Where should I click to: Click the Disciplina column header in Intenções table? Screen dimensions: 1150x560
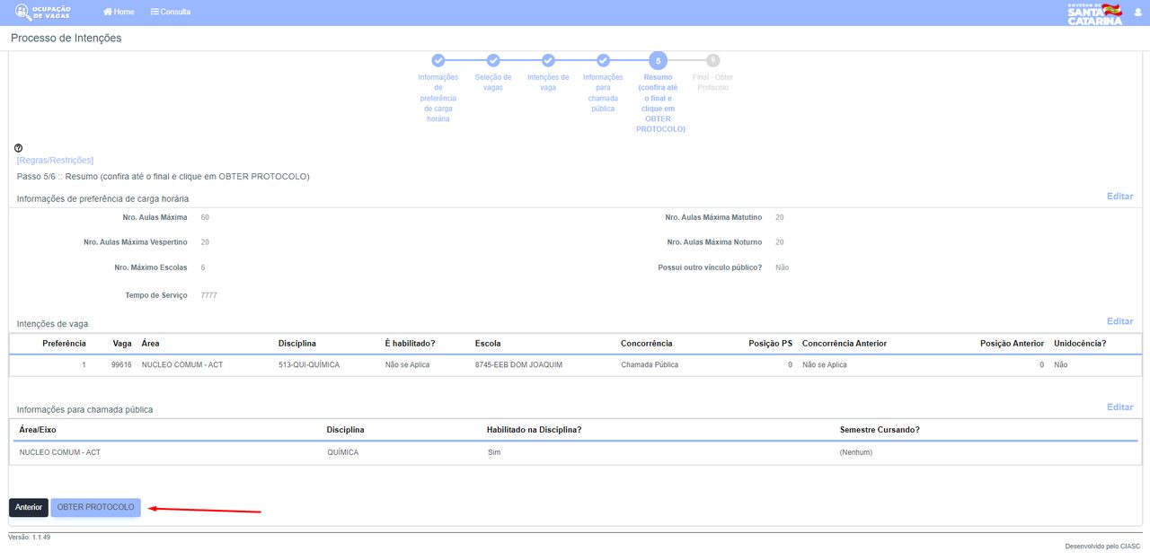297,344
